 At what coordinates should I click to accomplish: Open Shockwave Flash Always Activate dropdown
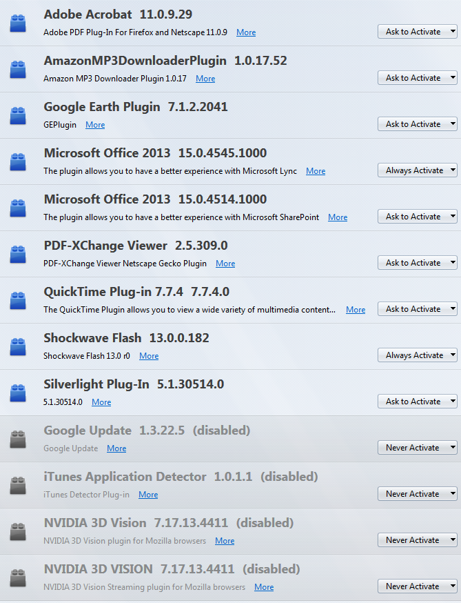418,355
